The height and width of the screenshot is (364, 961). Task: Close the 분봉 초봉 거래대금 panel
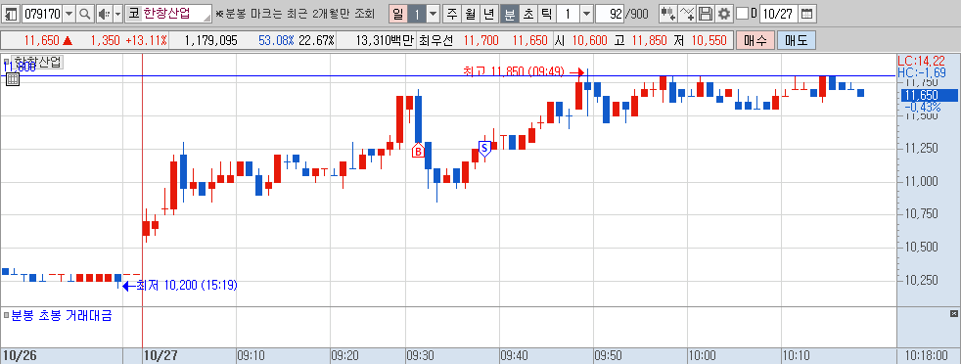point(953,314)
